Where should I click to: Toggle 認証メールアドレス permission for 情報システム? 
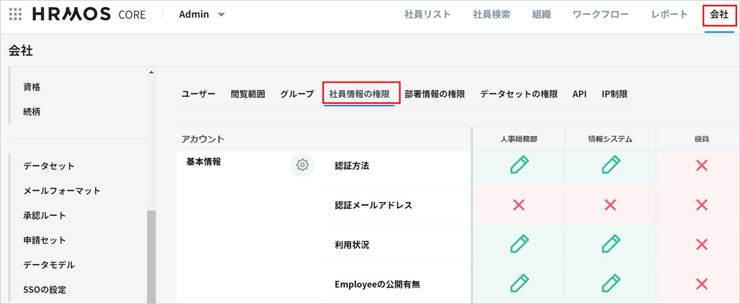tap(610, 205)
